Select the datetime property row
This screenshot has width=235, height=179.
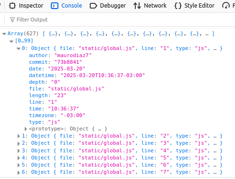click(x=87, y=75)
